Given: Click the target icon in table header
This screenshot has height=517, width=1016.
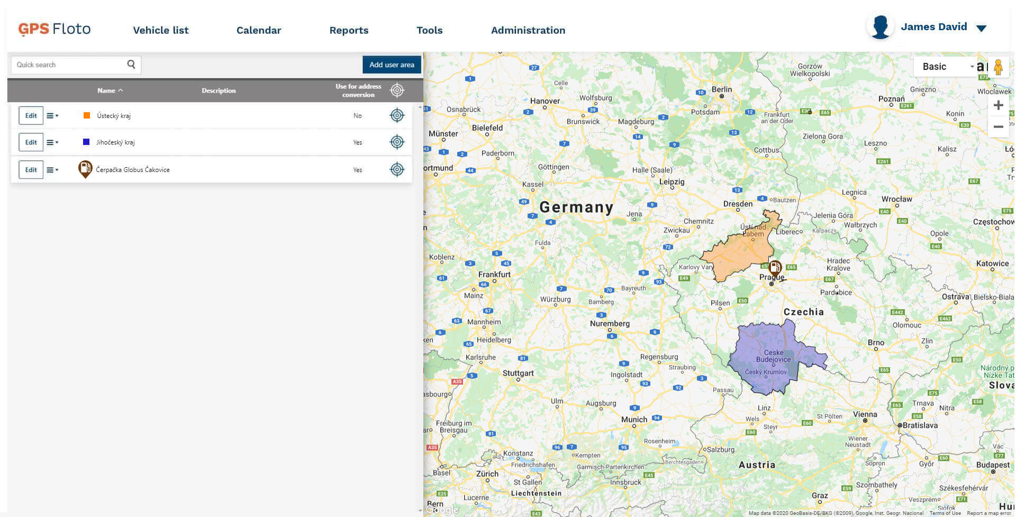Looking at the screenshot, I should (x=397, y=90).
